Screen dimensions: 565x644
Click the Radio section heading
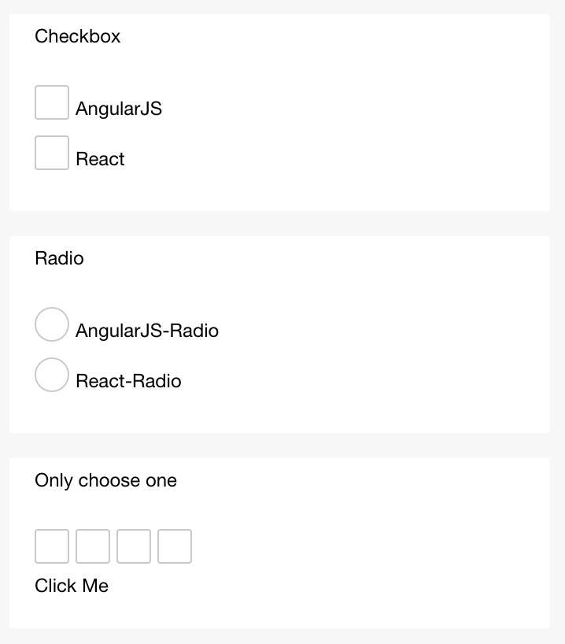click(60, 258)
